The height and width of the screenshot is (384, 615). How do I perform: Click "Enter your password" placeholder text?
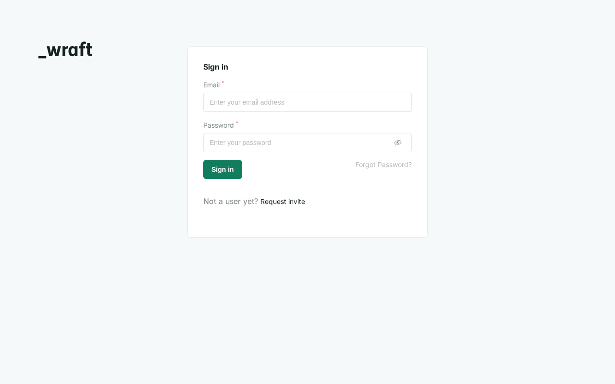tap(240, 143)
